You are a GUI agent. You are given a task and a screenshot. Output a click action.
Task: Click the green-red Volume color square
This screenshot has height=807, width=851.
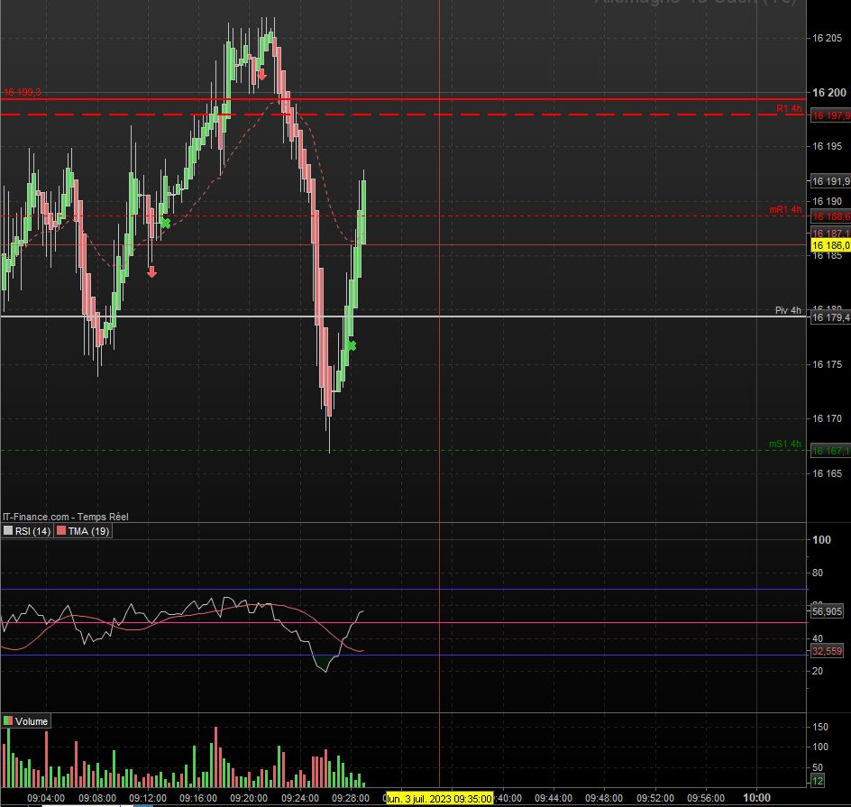tap(7, 721)
